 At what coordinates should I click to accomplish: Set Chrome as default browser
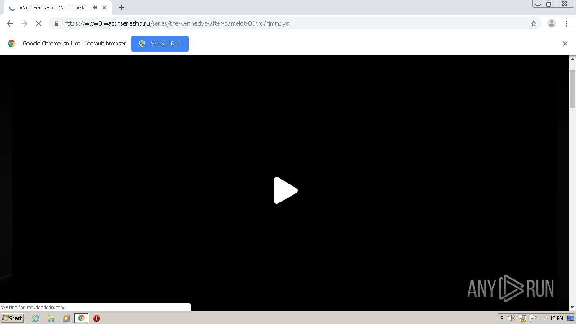coord(160,44)
